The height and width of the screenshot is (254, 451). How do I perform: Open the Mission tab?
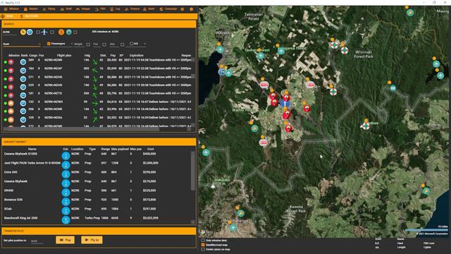11,9
